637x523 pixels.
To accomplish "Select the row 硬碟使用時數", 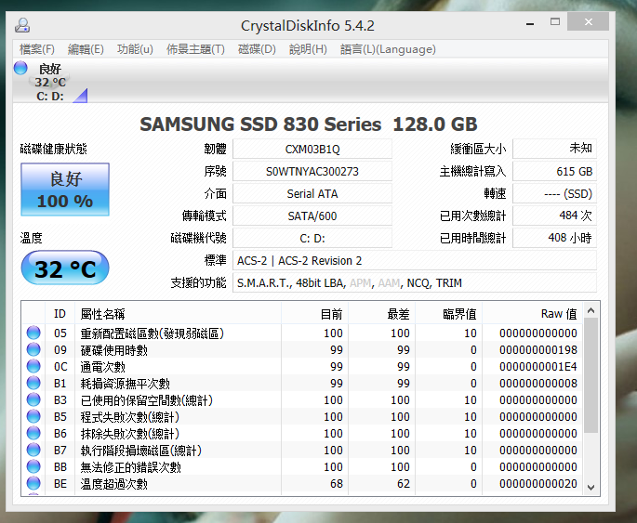I will (x=302, y=349).
